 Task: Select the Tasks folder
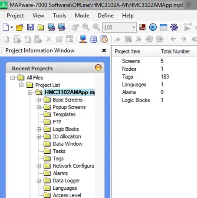point(59,151)
